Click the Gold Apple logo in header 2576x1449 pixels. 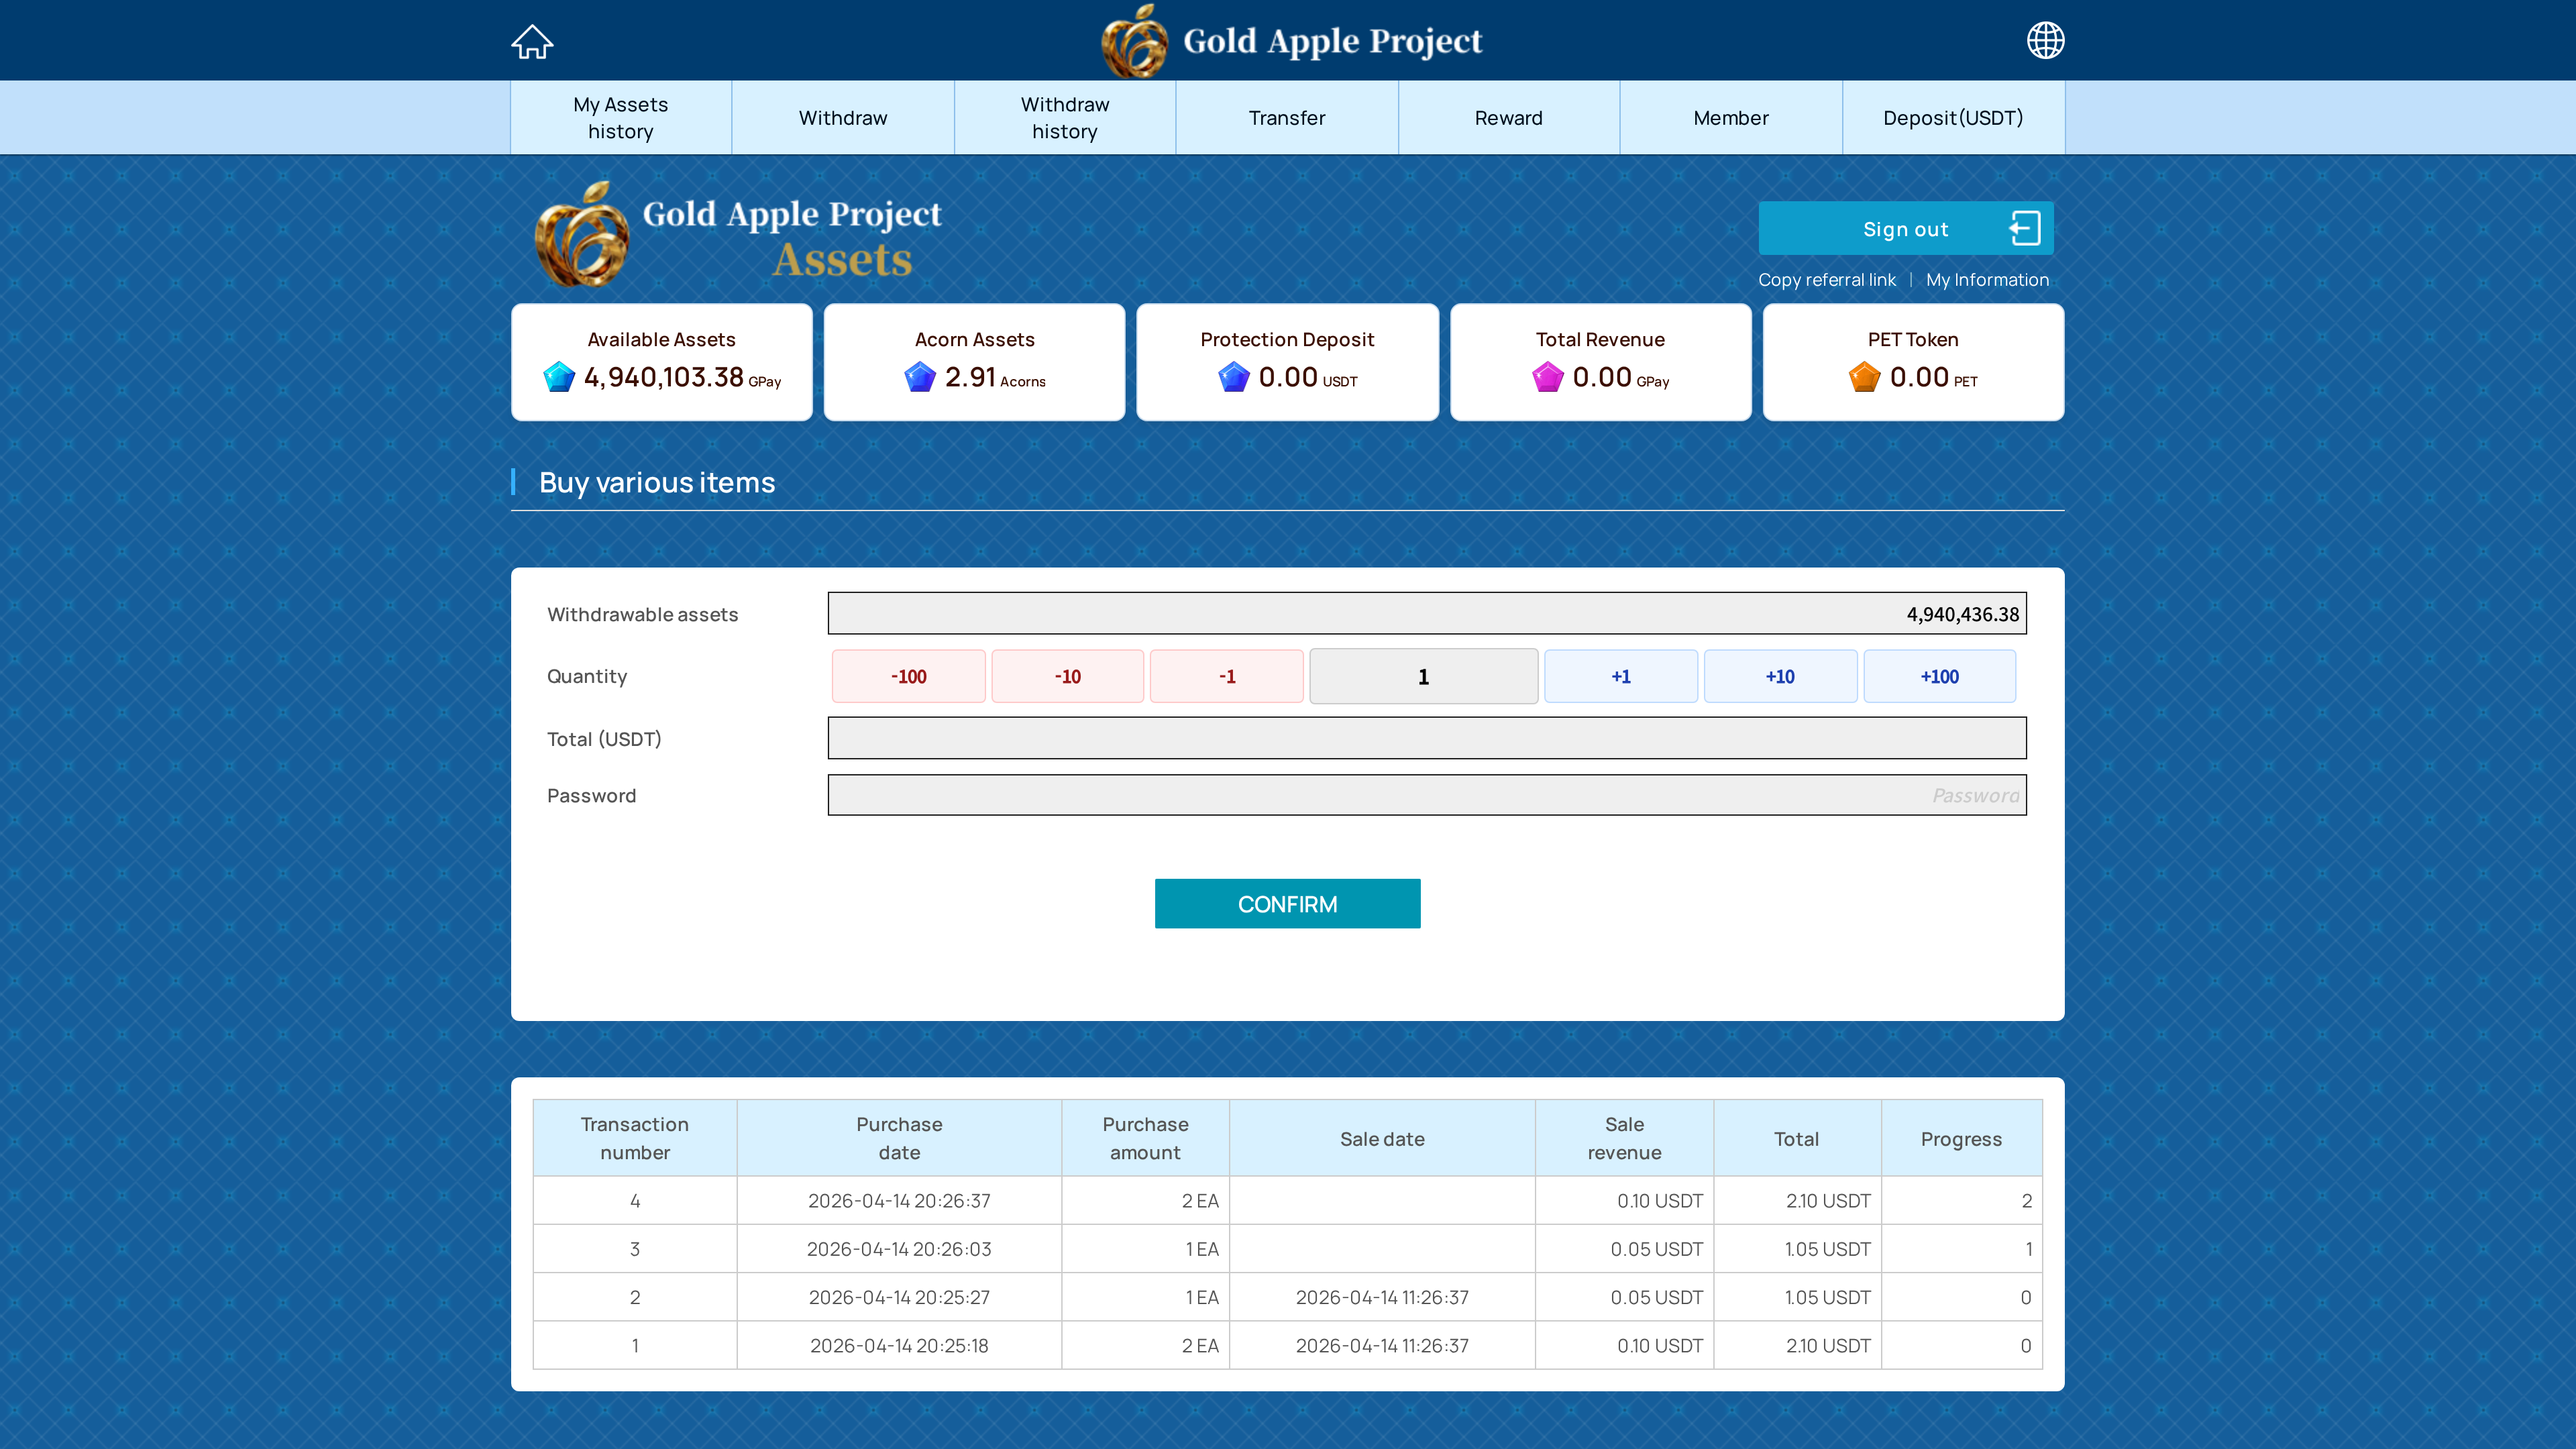(x=1134, y=41)
